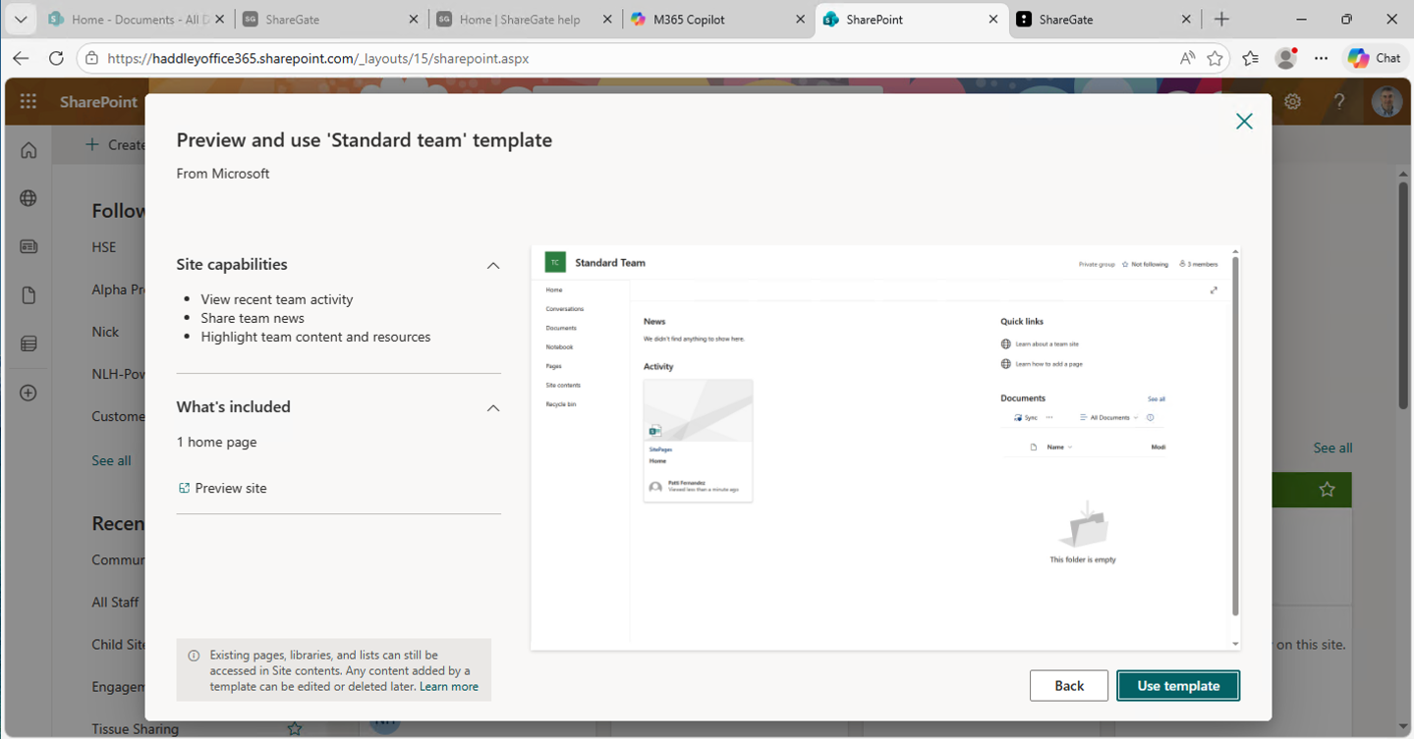Image resolution: width=1414 pixels, height=739 pixels.
Task: Click the Back button
Action: (x=1069, y=686)
